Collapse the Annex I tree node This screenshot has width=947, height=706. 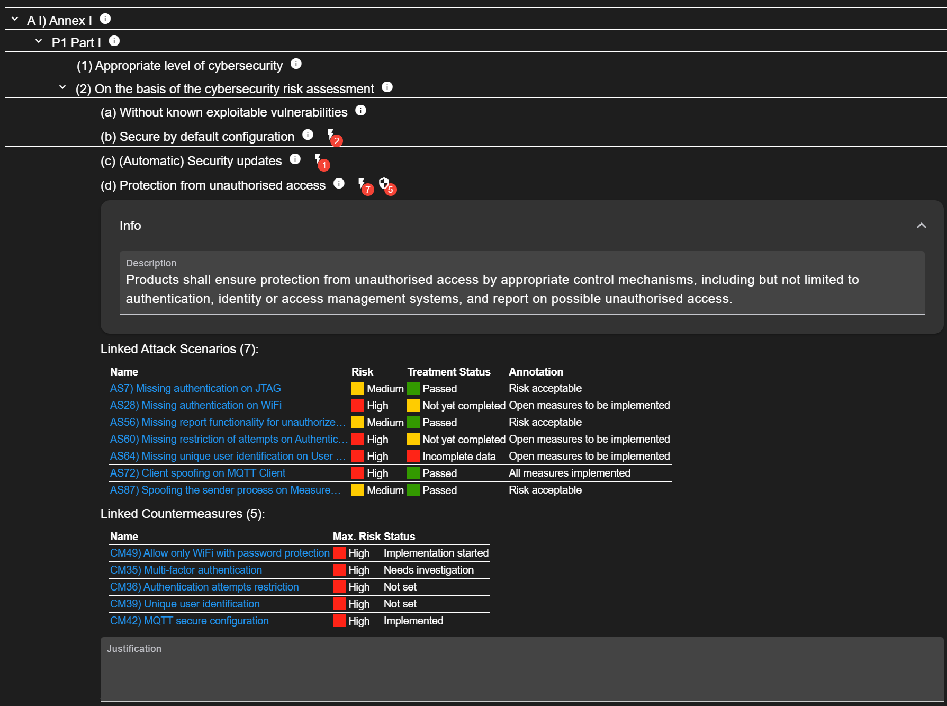coord(15,20)
